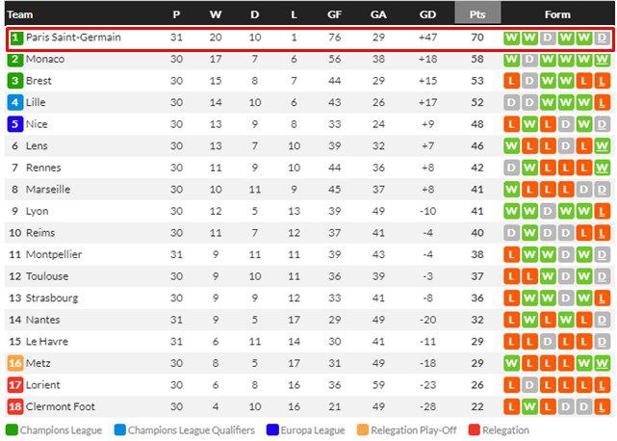Click Clermont Foot's red rank 18 badge
The width and height of the screenshot is (617, 441).
[15, 406]
